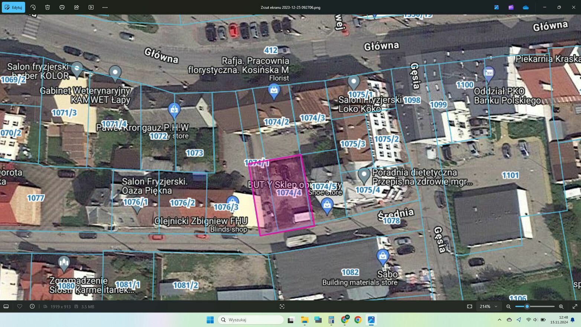Click the Edytuj edit button

[13, 7]
